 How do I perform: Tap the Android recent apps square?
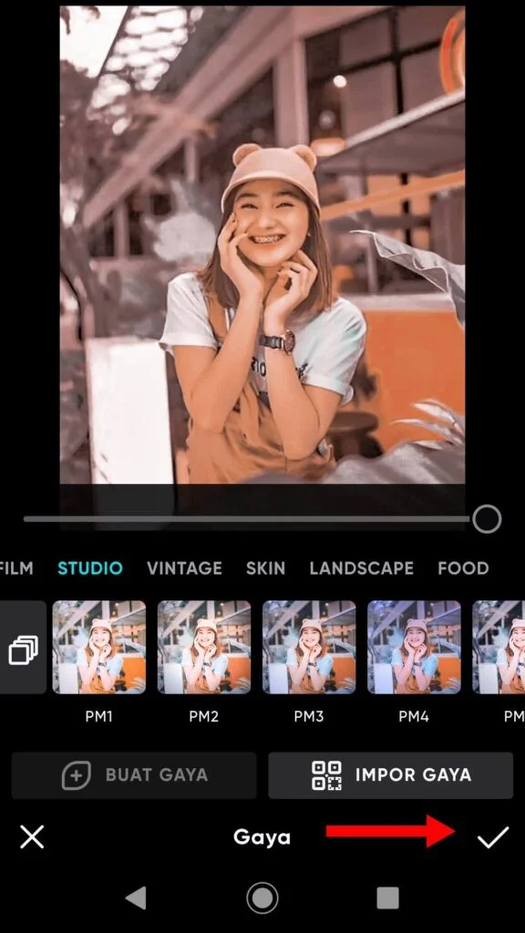[387, 897]
